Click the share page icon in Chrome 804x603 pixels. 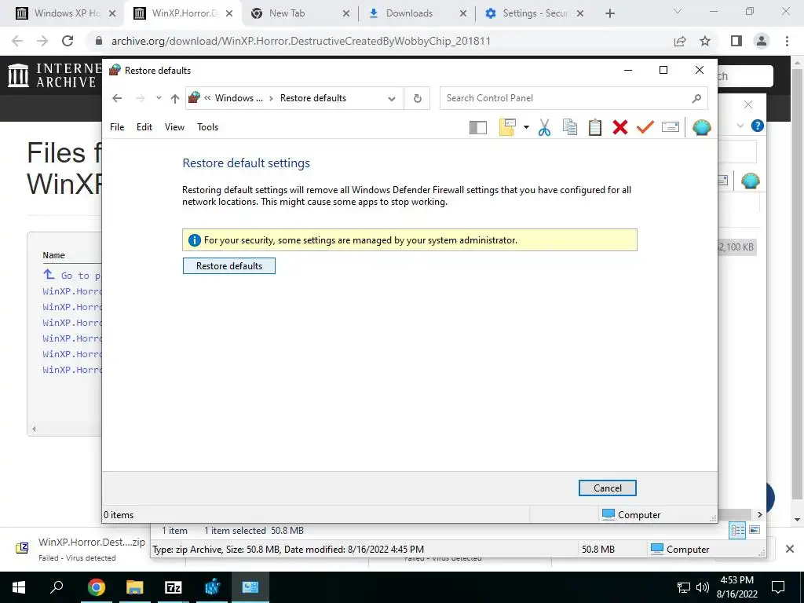(680, 41)
